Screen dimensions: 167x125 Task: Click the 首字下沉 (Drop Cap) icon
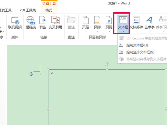pos(162,22)
